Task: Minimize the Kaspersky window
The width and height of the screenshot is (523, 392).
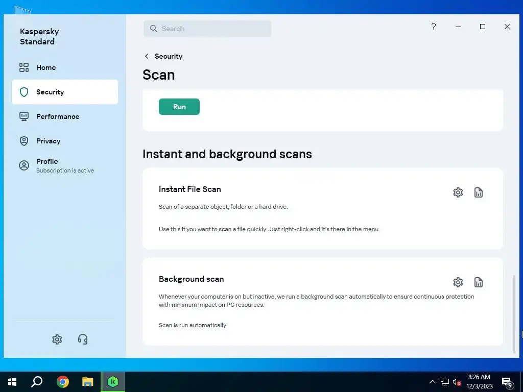Action: tap(458, 27)
